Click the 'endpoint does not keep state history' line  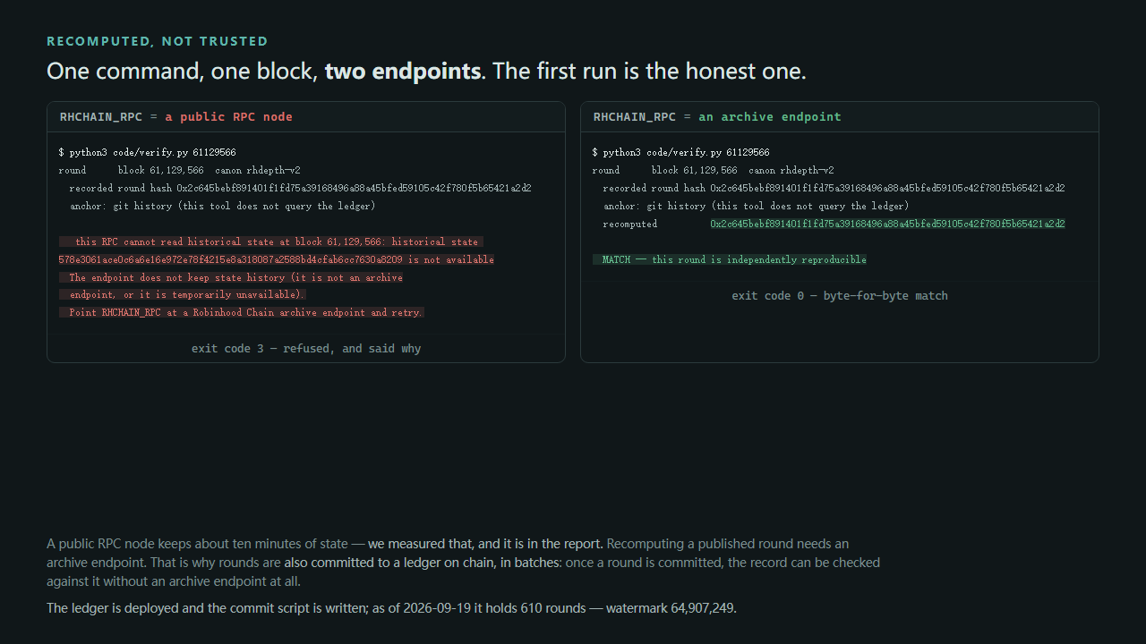[231, 277]
